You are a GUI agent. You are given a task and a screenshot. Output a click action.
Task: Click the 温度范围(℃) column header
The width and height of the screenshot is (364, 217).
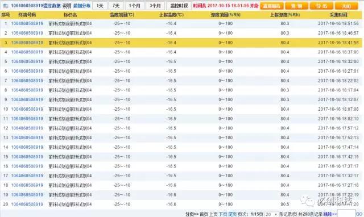click(122, 15)
